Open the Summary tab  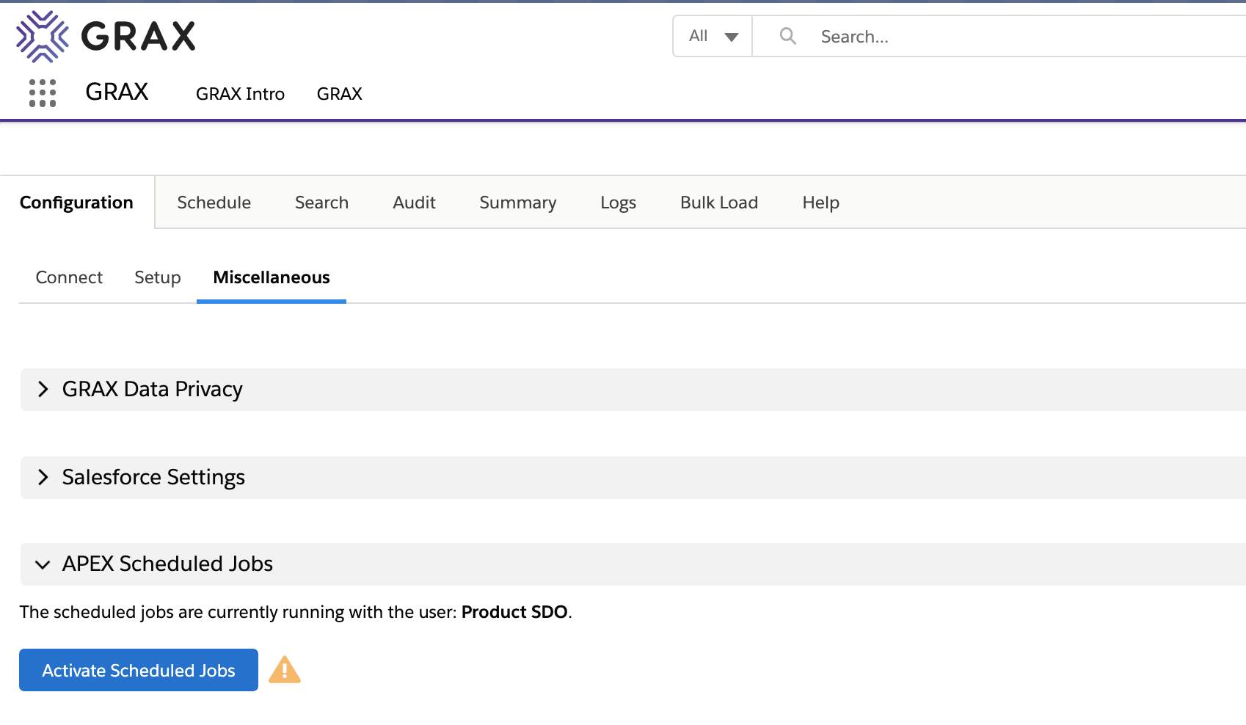pyautogui.click(x=518, y=203)
